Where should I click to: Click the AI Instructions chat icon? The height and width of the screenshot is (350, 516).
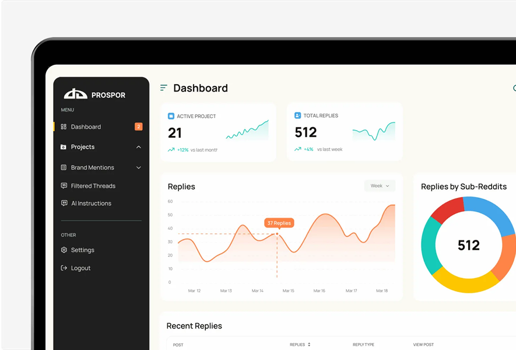[x=64, y=203]
